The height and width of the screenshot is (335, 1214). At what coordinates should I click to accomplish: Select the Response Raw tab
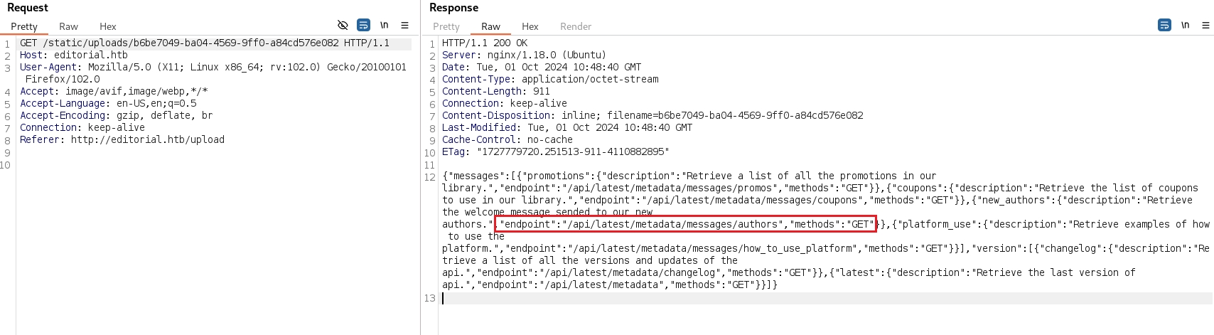(490, 26)
